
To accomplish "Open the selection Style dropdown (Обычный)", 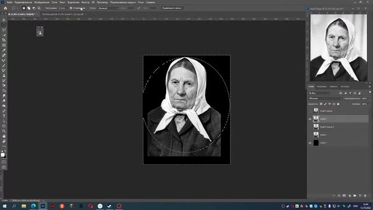I will point(108,8).
